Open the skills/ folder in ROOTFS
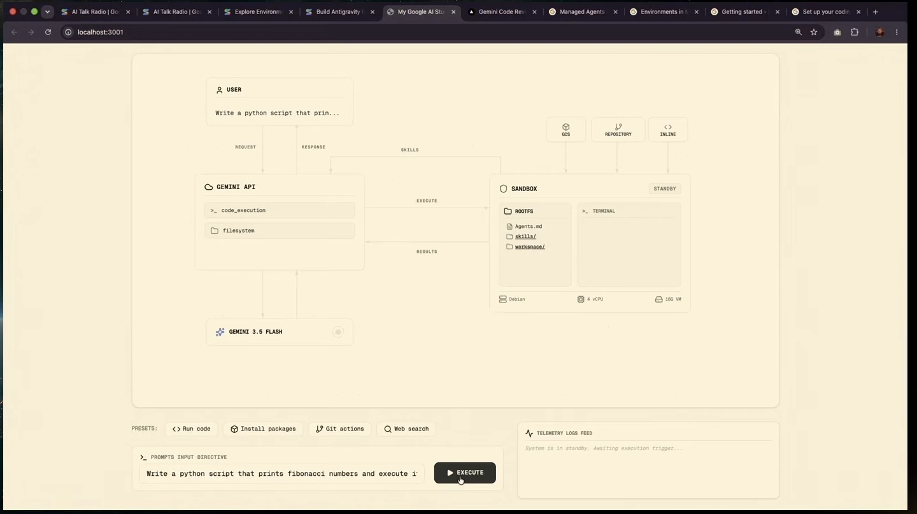Image resolution: width=917 pixels, height=514 pixels. (x=525, y=236)
